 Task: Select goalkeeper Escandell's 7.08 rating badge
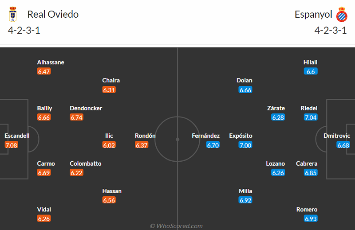pyautogui.click(x=12, y=145)
